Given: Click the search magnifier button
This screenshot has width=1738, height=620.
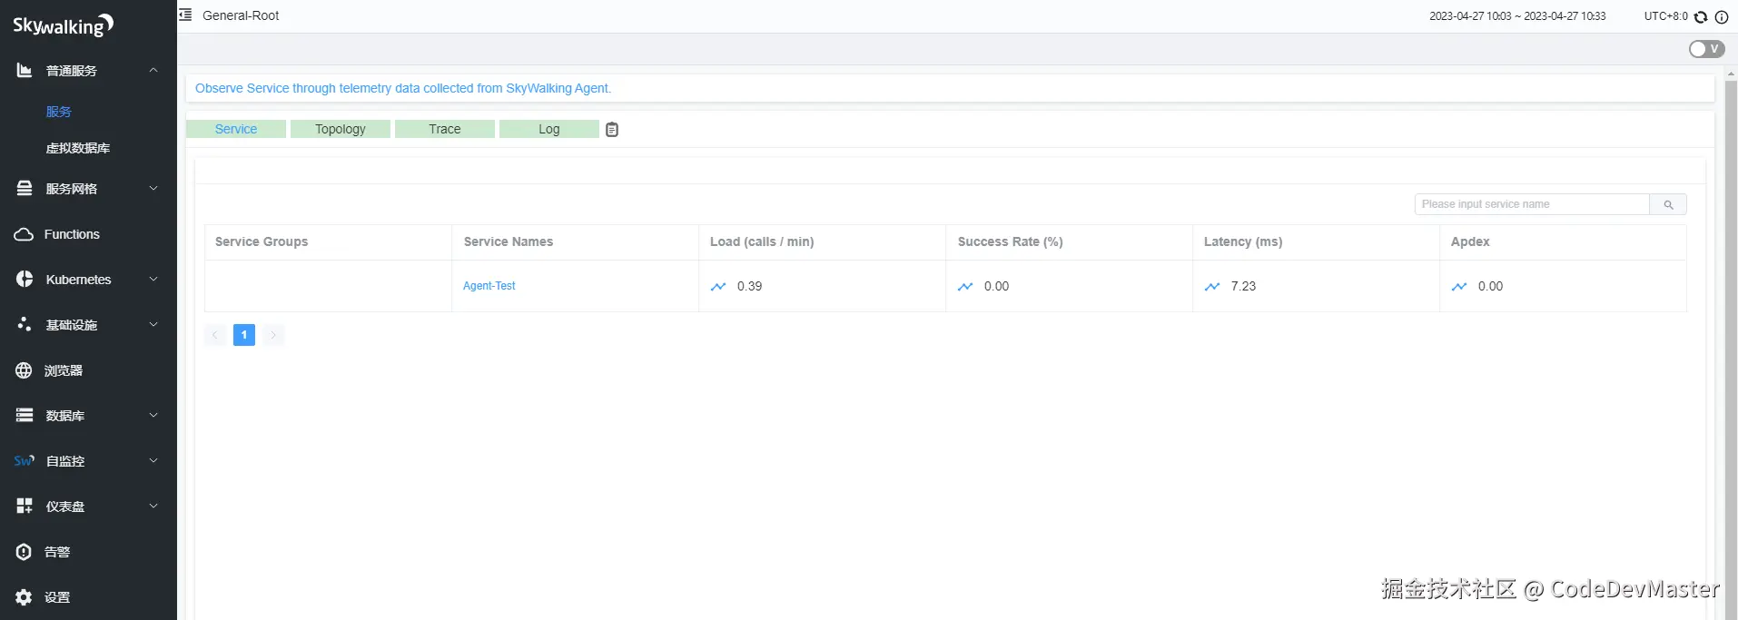Looking at the screenshot, I should [1668, 204].
